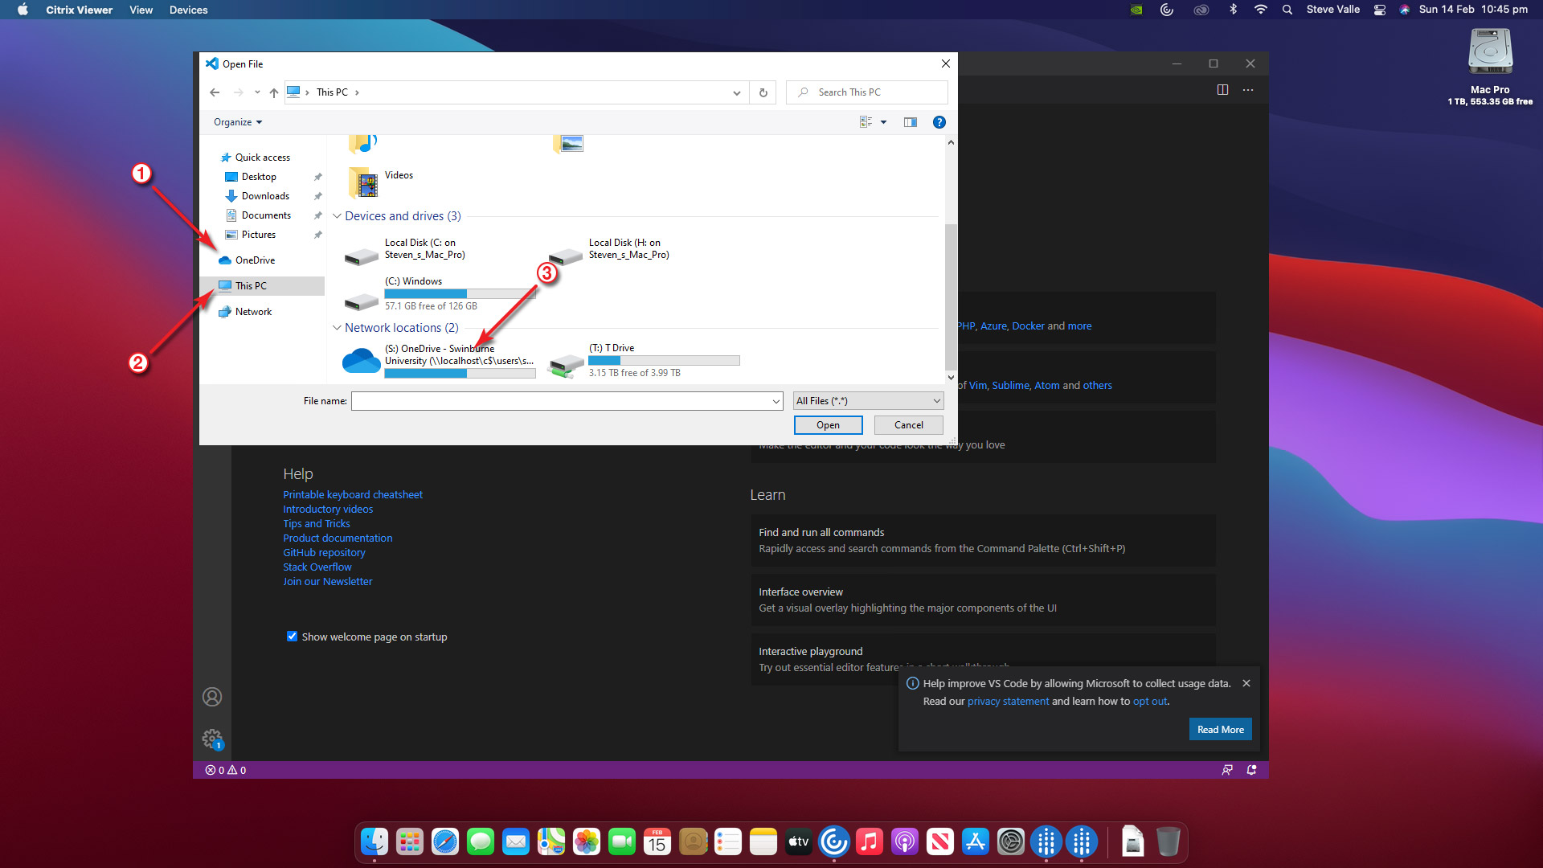Open the Accounts icon in activity bar

pos(212,697)
